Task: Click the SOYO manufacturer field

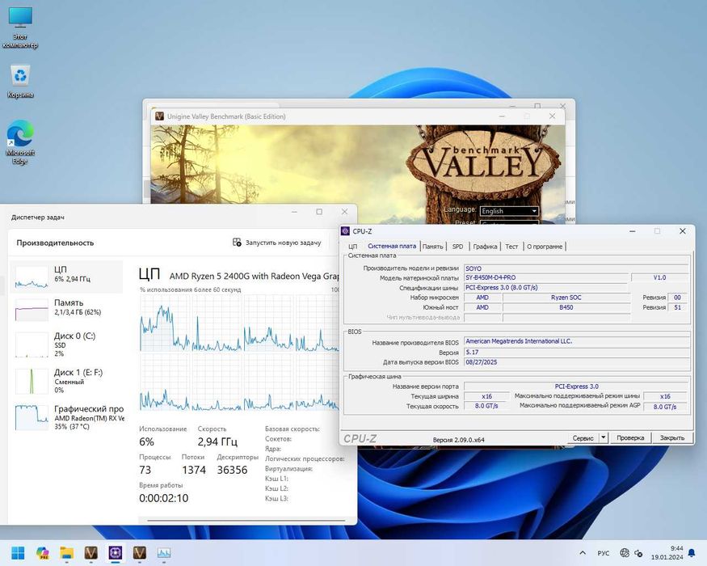Action: click(576, 268)
